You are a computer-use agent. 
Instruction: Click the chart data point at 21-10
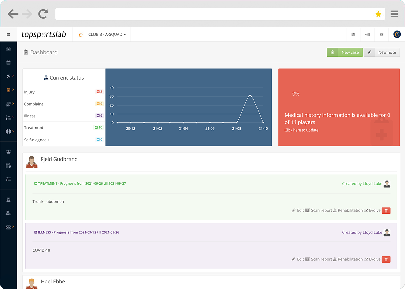coord(263,122)
